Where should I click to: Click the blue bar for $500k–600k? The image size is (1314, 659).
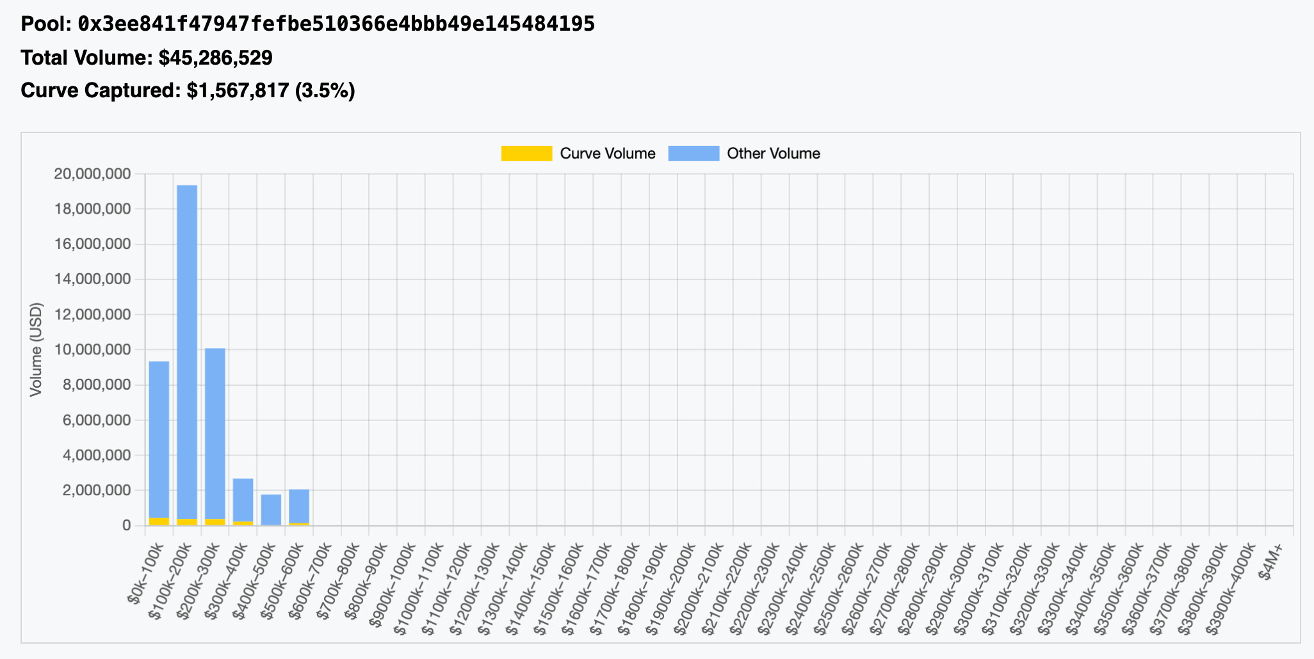tap(299, 506)
